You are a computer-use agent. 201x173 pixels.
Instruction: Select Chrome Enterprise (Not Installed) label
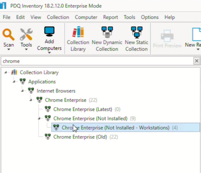90,118
